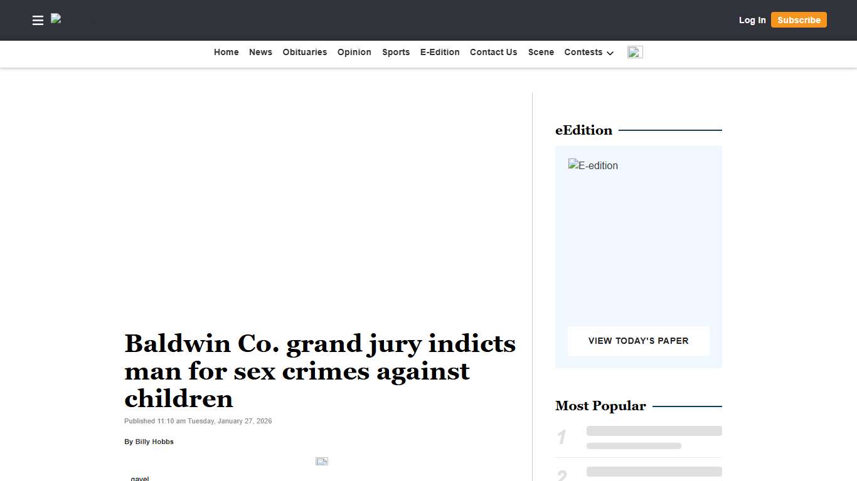
Task: Open the News section menu
Action: 260,52
